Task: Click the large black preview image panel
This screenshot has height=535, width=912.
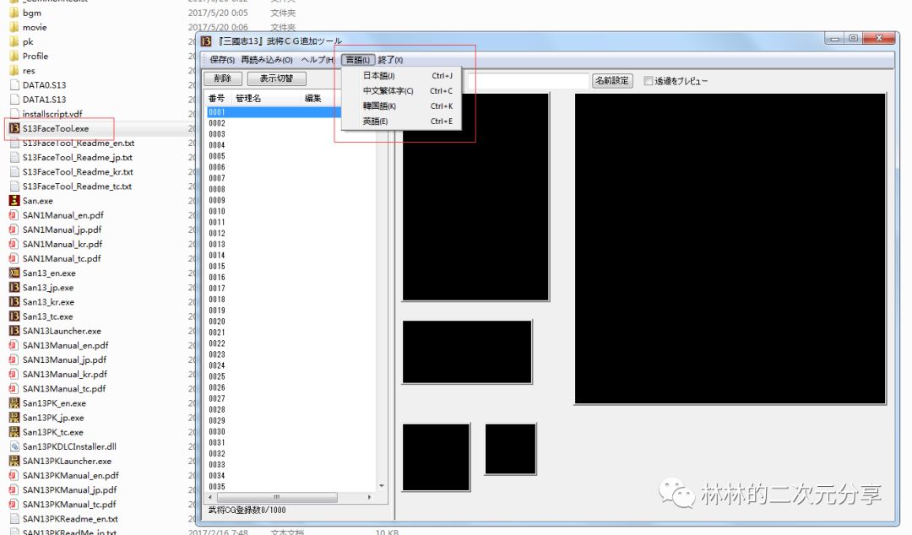Action: pos(730,248)
